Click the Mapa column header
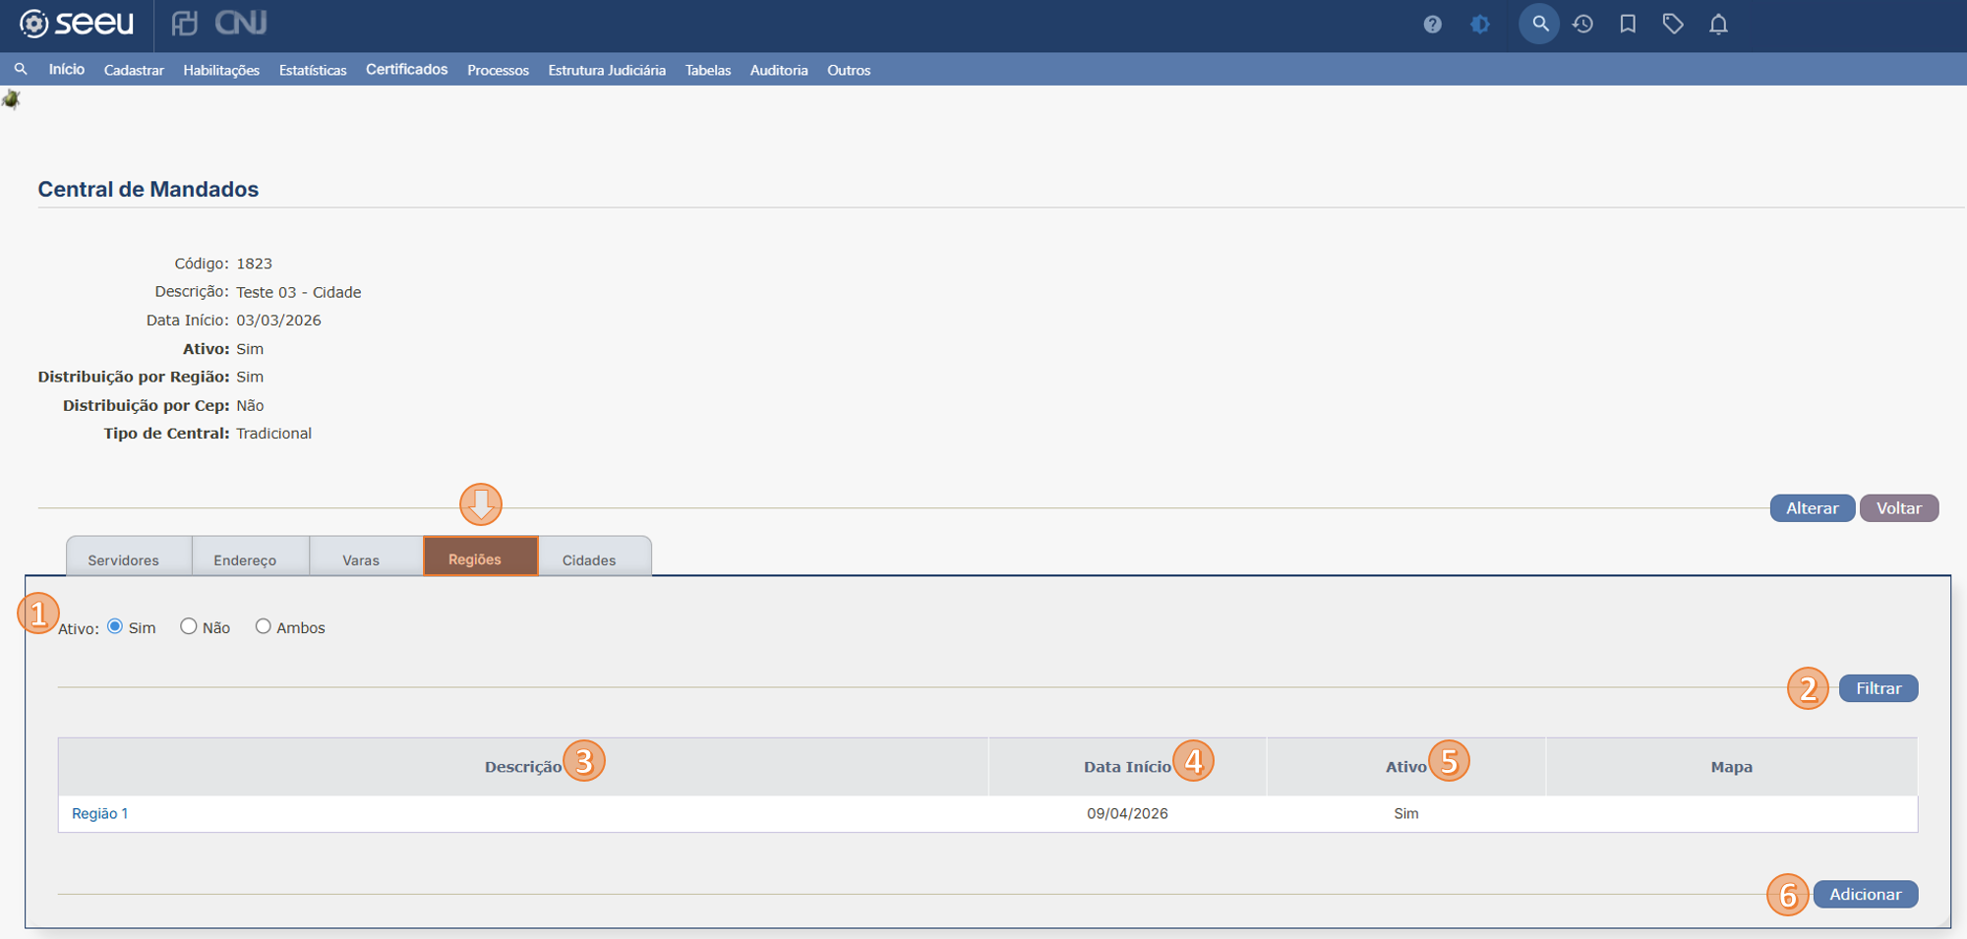1967x939 pixels. pyautogui.click(x=1731, y=767)
